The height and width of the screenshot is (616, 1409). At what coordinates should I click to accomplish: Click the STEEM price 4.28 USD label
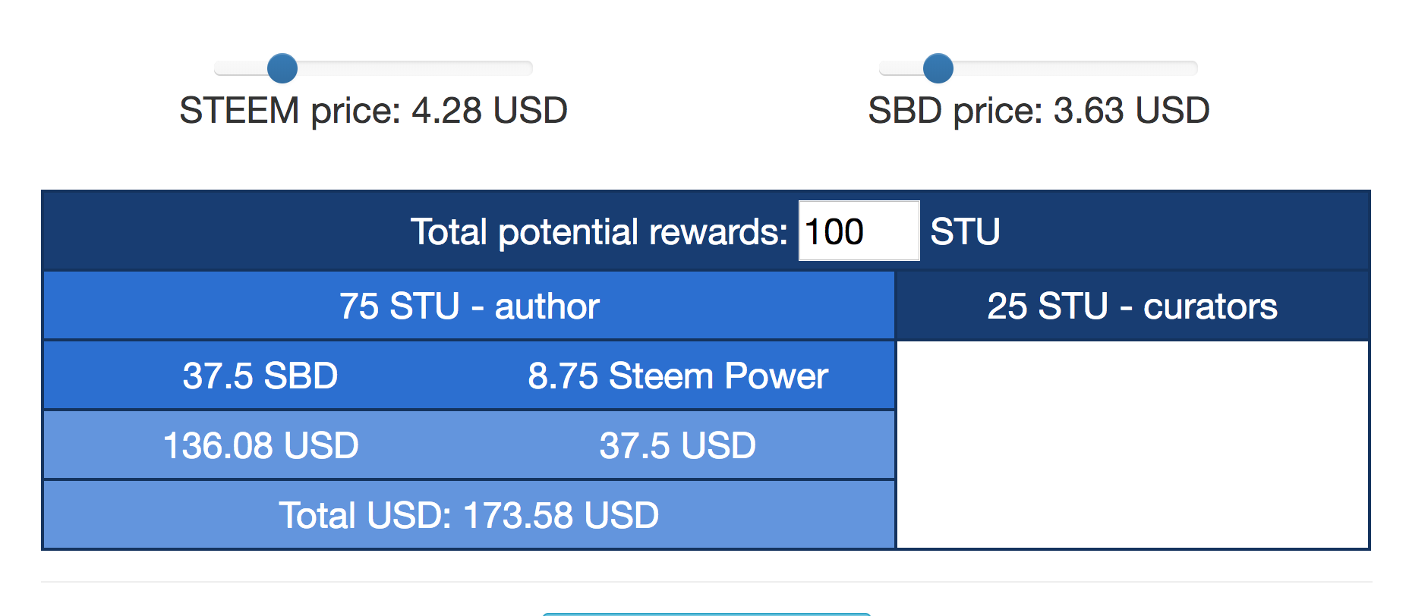click(374, 111)
